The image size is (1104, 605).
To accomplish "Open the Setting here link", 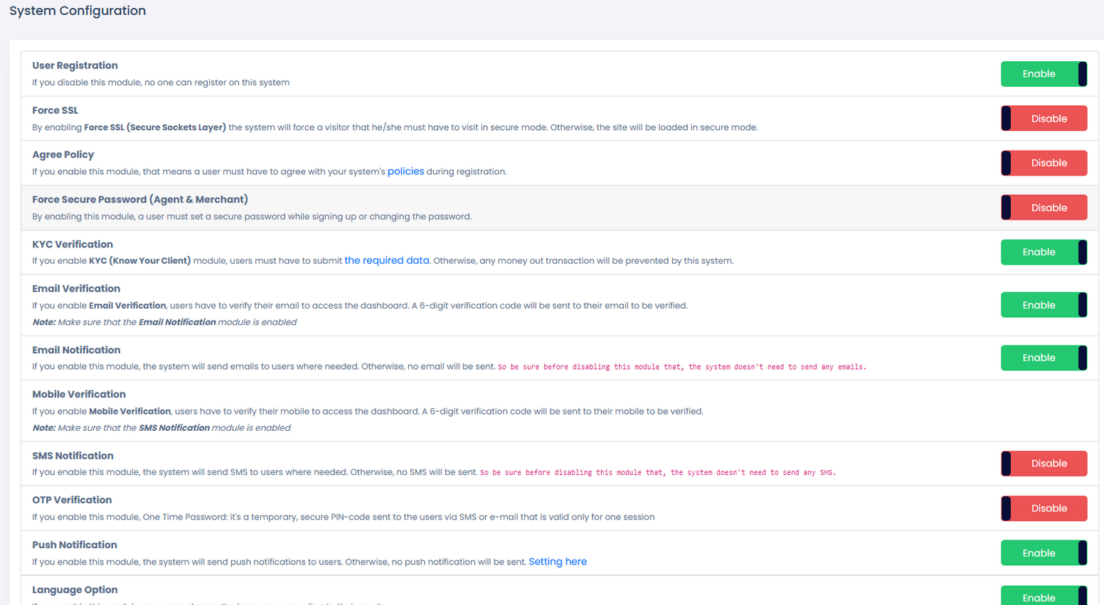I will [557, 562].
